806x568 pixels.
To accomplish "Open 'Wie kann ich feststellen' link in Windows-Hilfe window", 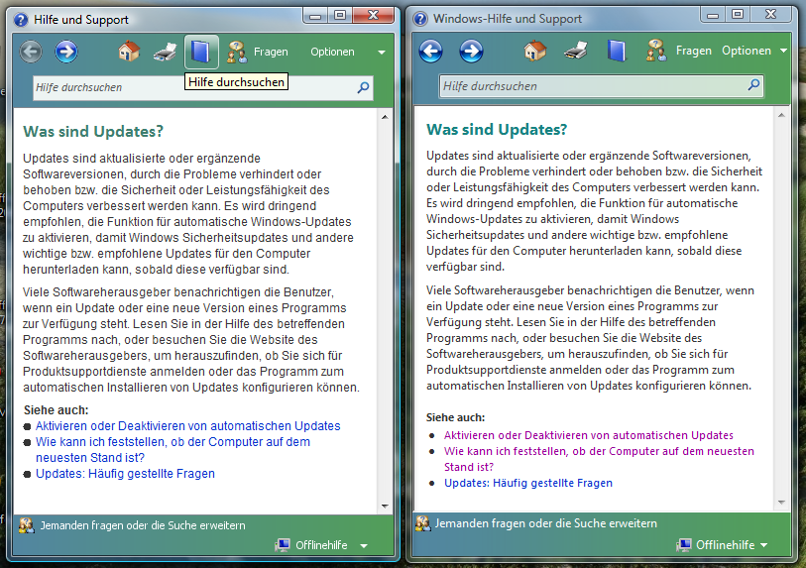I will click(599, 459).
